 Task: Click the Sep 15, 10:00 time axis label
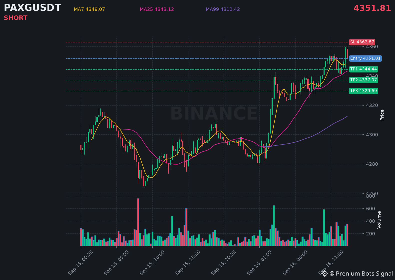[152, 263]
